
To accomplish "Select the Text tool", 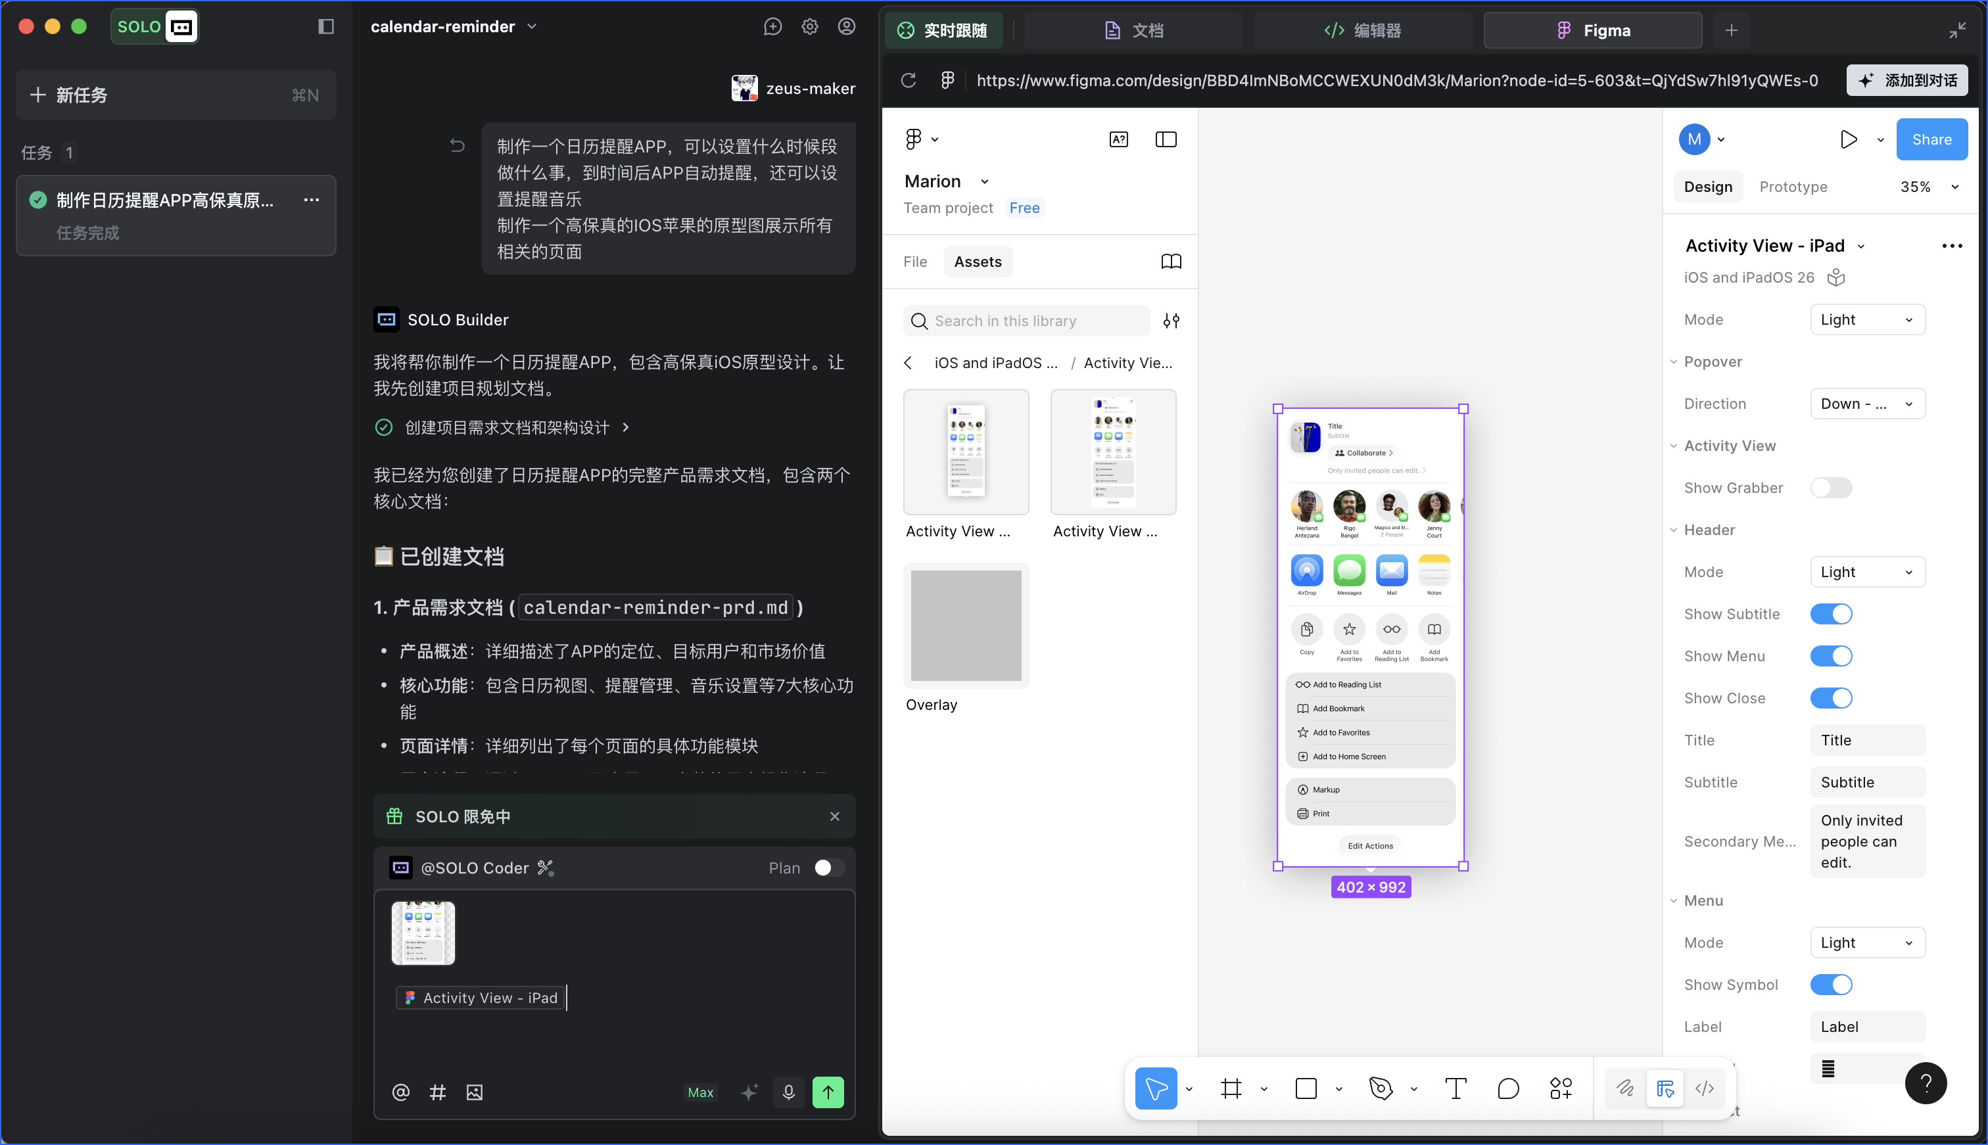I will tap(1455, 1088).
